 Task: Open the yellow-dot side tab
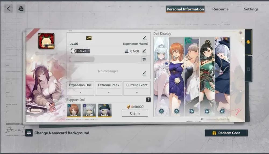[x=248, y=42]
